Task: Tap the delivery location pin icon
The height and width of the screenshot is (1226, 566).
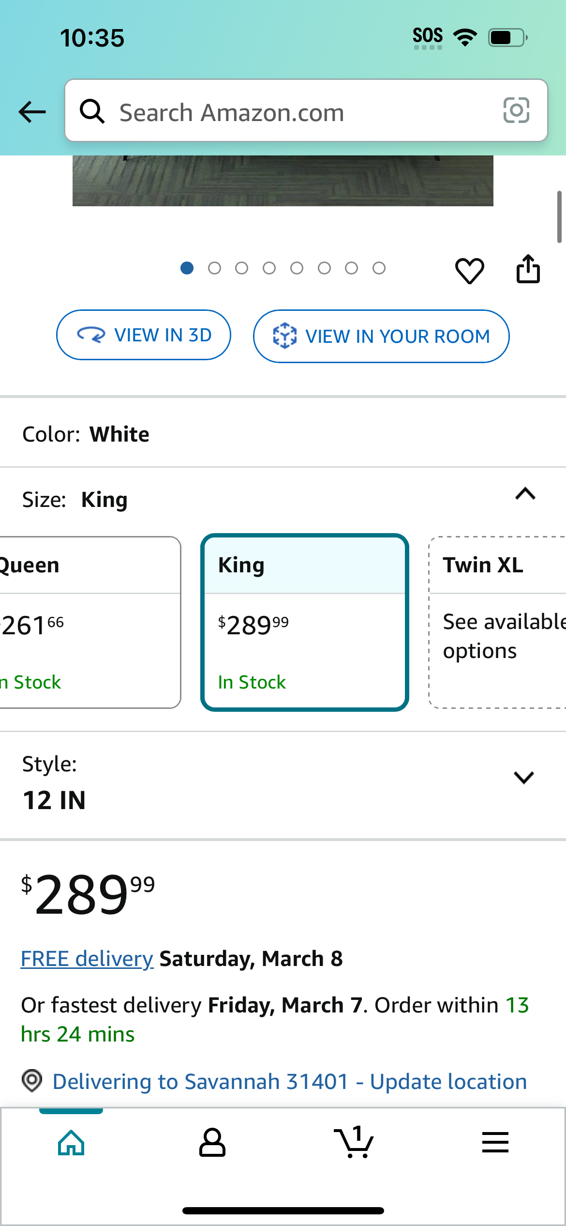Action: point(32,1081)
